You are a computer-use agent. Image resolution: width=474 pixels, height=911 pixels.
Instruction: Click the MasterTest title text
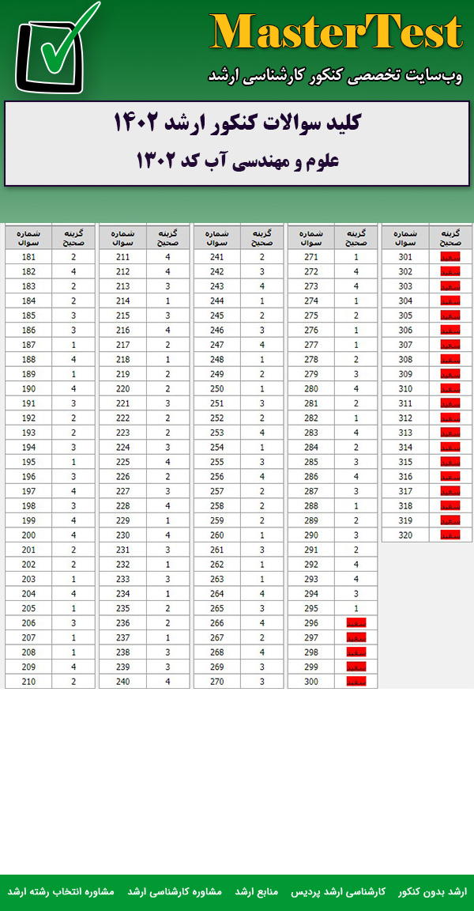pyautogui.click(x=336, y=33)
